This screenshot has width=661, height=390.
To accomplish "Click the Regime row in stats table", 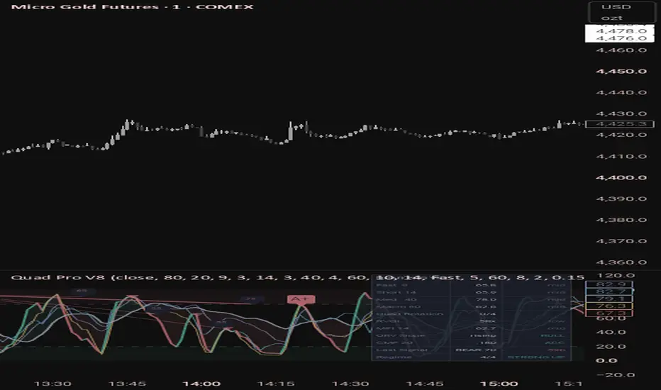I will pos(471,357).
